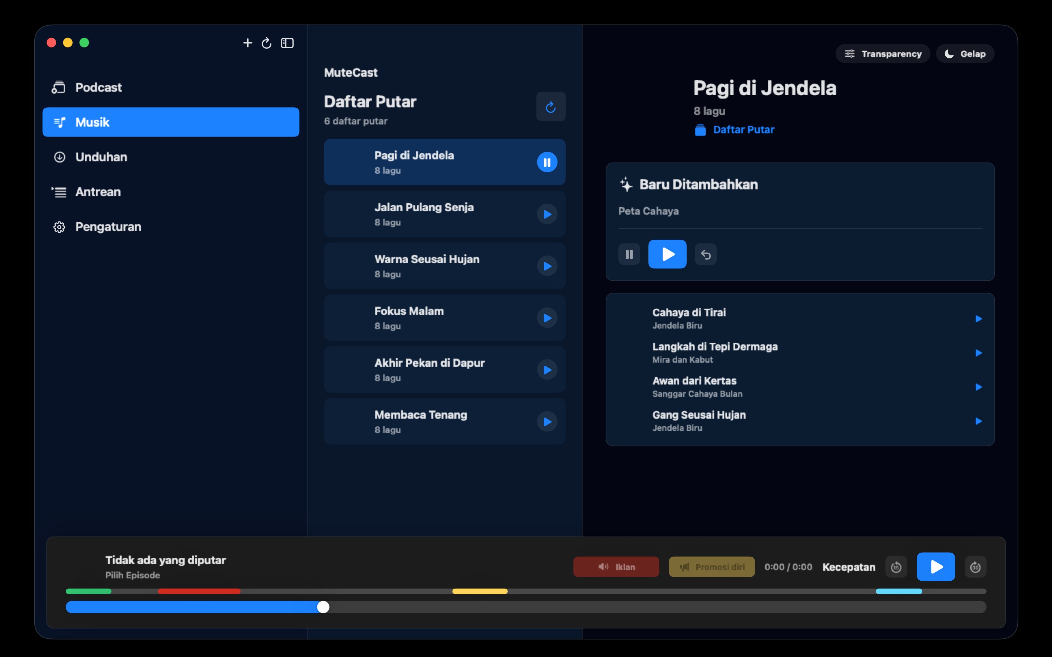Click the Tidak ada yang diputar title

point(165,560)
